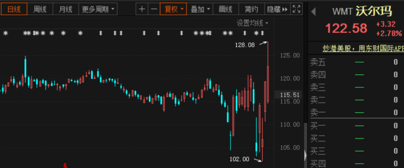The width and height of the screenshot is (404, 168).
Task: Click the 隐藏 hide panel button
Action: pyautogui.click(x=277, y=9)
